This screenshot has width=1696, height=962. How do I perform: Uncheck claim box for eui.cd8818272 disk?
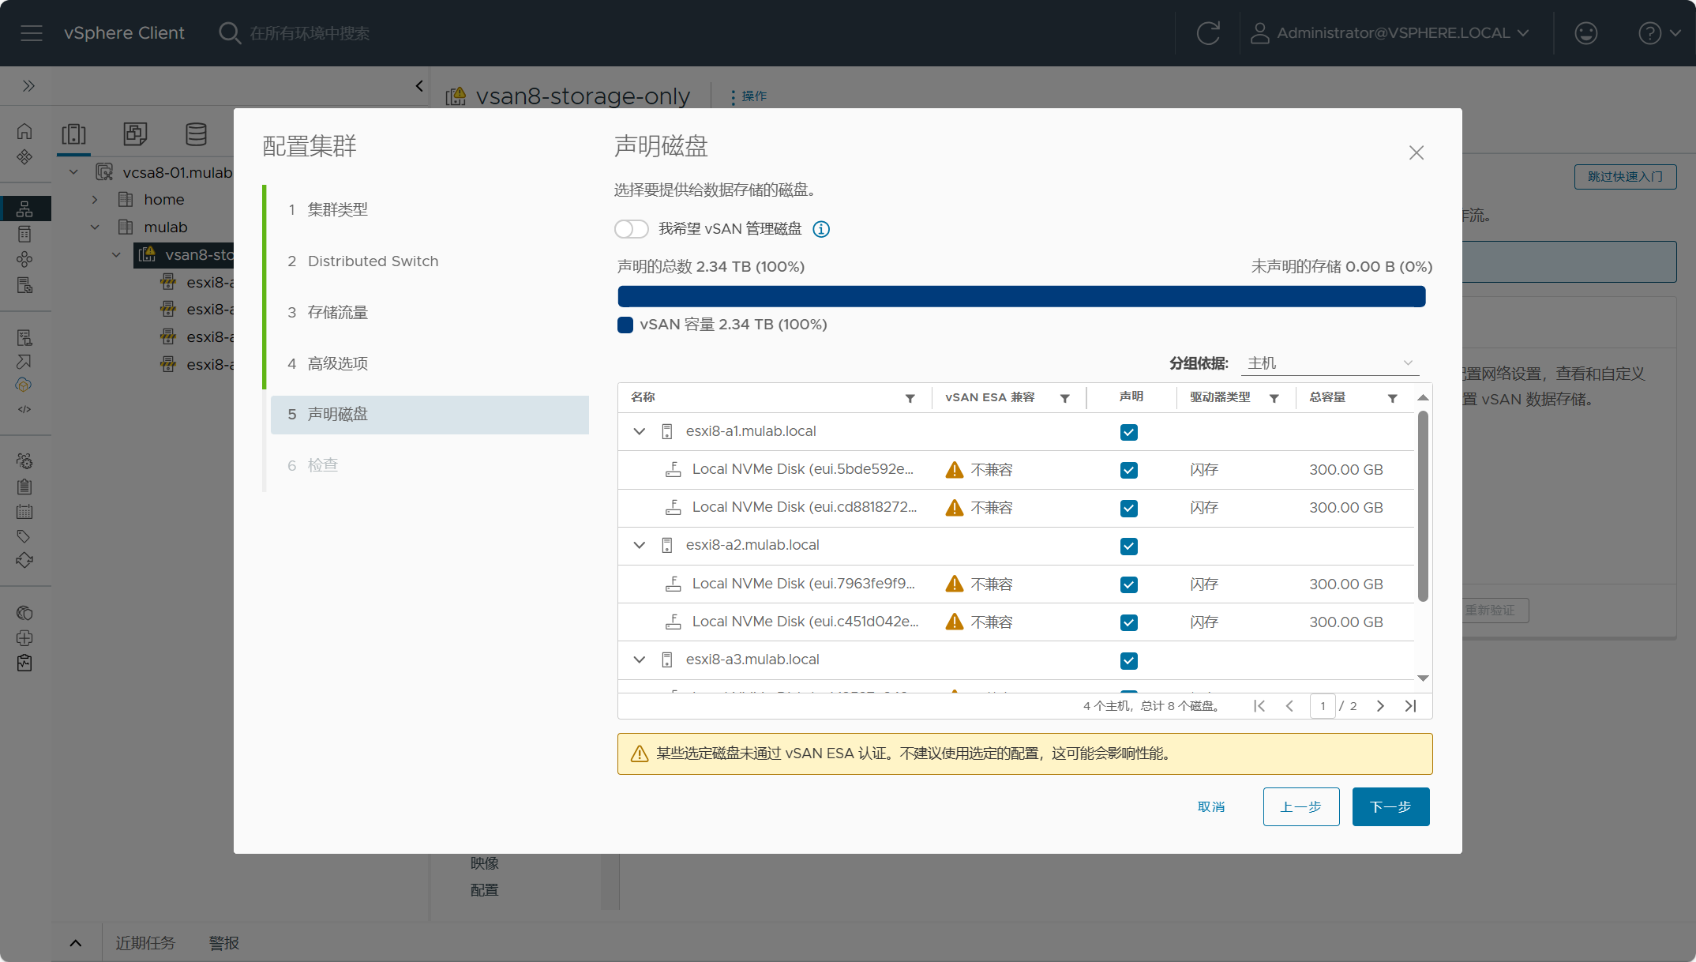coord(1129,508)
